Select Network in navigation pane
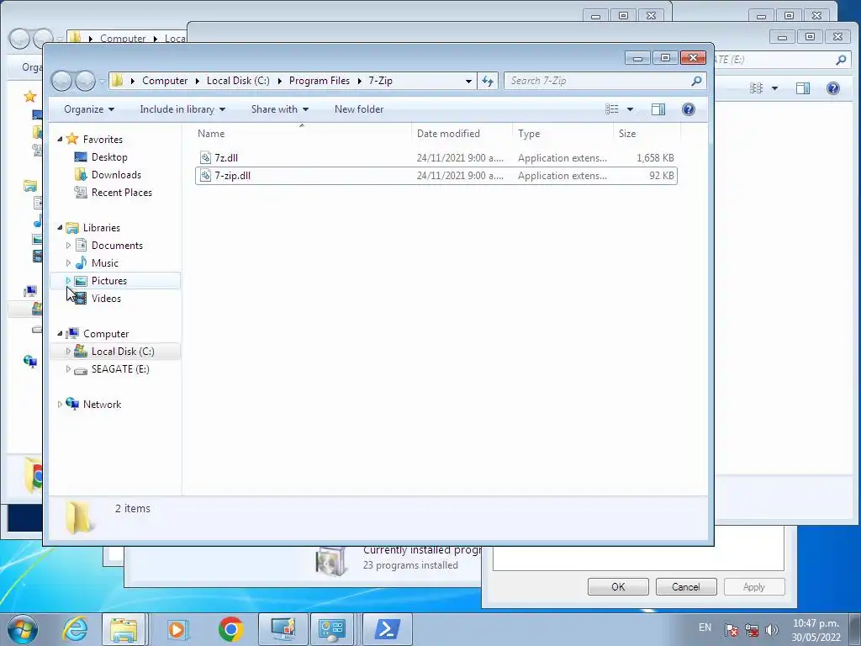This screenshot has width=861, height=646. [x=102, y=405]
